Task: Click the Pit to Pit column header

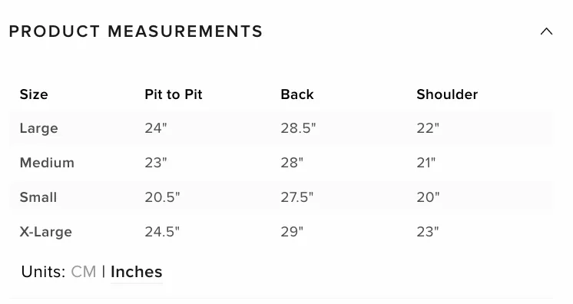Action: (x=174, y=94)
